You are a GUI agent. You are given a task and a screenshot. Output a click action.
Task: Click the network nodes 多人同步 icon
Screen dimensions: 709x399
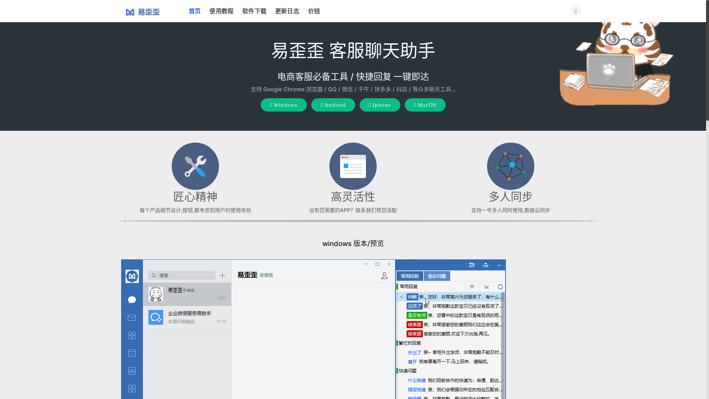pyautogui.click(x=511, y=166)
